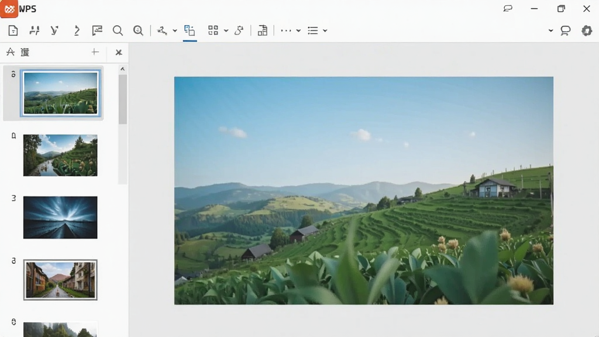Click the 'A' icon in slide panel header
599x337 pixels.
(11, 52)
